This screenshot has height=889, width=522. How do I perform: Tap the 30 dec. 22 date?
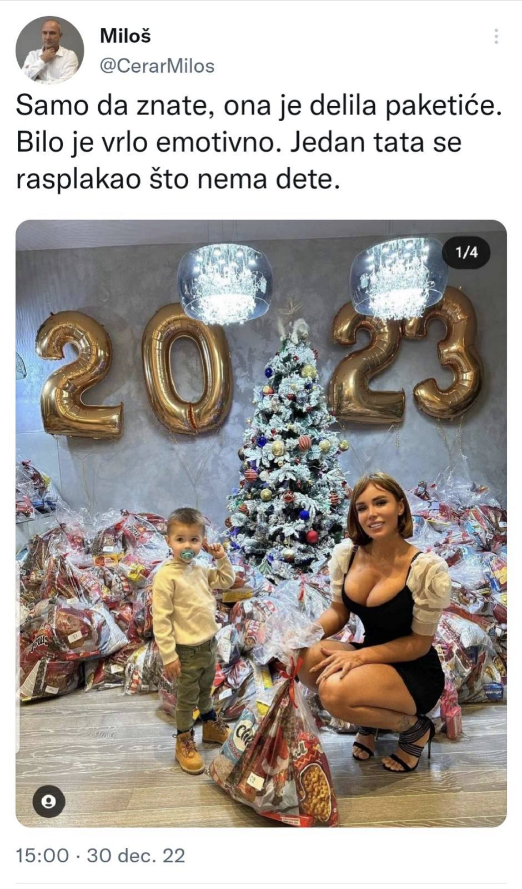click(x=135, y=855)
